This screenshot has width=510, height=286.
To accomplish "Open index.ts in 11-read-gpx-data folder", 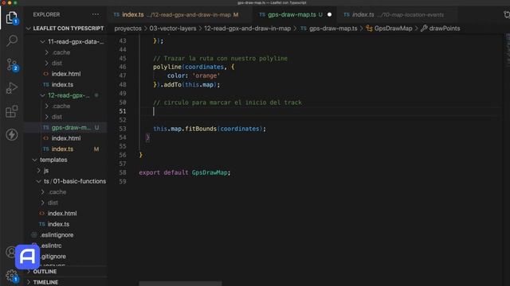I will (62, 85).
